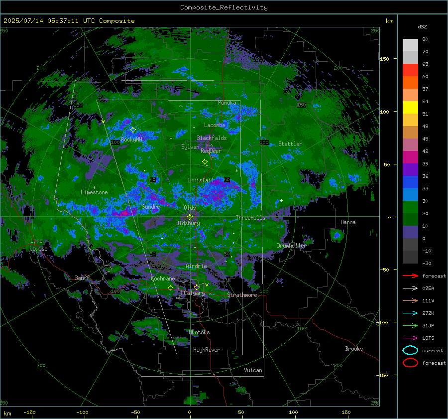Click the RedDeer city label
The width and height of the screenshot is (448, 419).
211,151
